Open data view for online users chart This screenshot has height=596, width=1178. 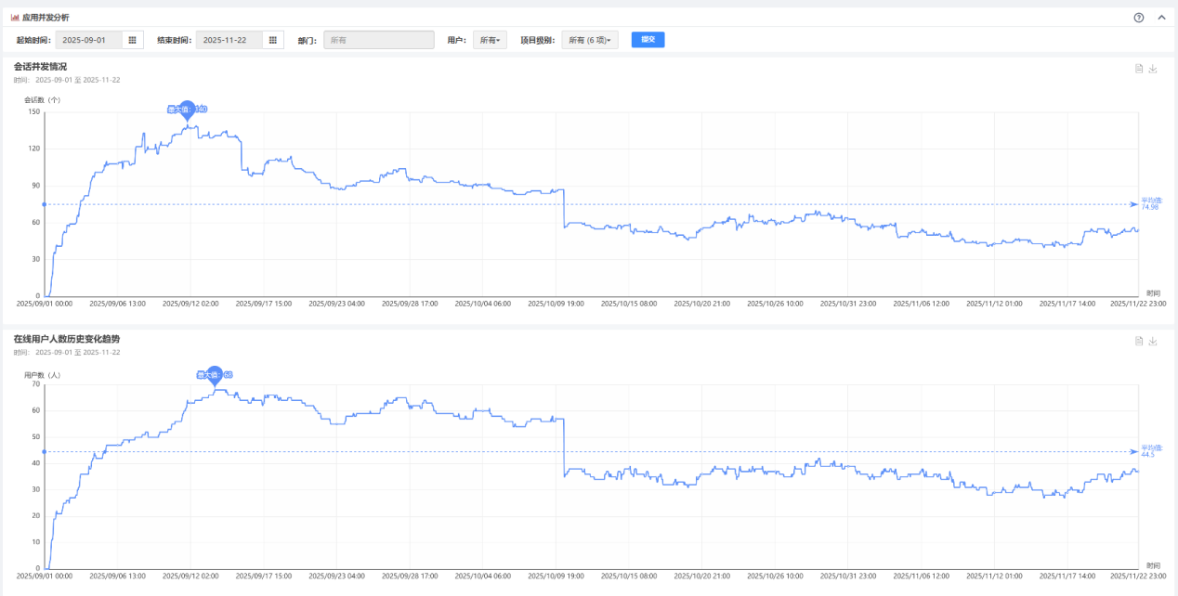(1138, 341)
